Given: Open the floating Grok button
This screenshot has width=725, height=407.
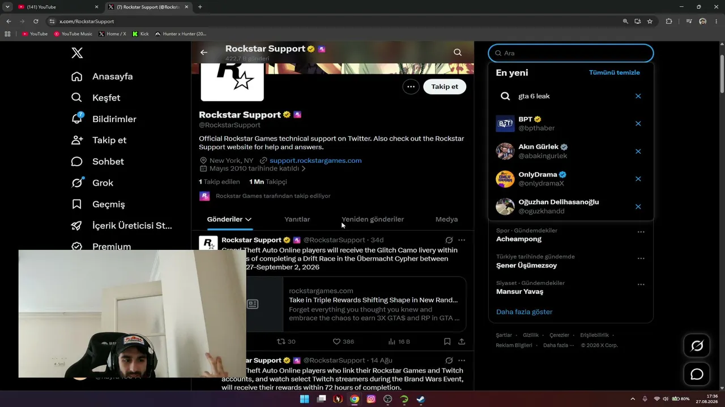Looking at the screenshot, I should tap(697, 346).
